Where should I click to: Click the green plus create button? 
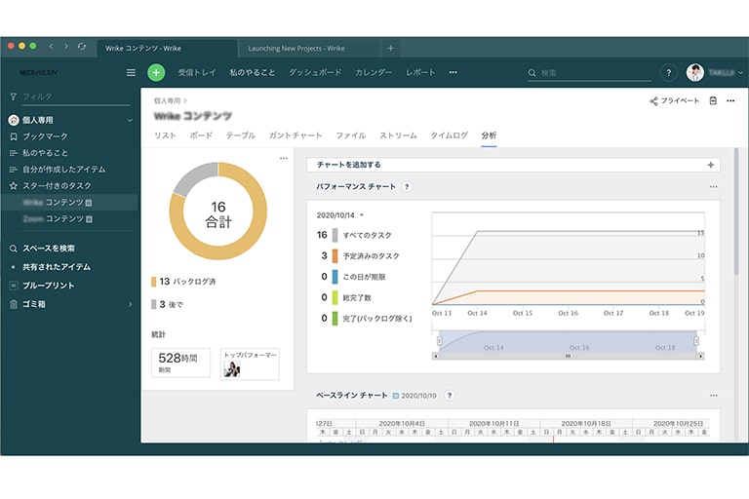pos(156,72)
